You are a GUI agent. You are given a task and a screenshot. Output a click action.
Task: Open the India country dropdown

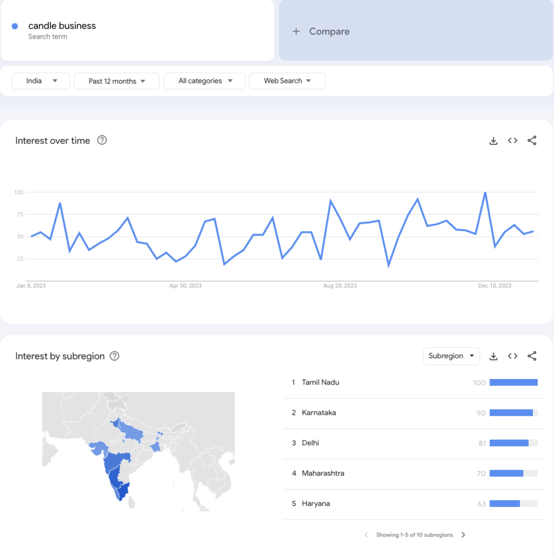pyautogui.click(x=41, y=81)
